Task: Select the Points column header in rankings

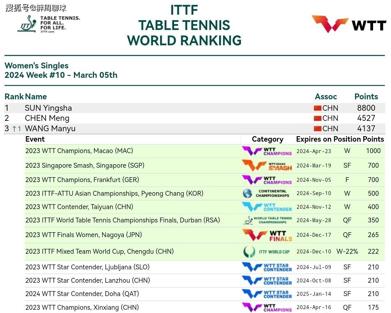Action: [x=366, y=97]
